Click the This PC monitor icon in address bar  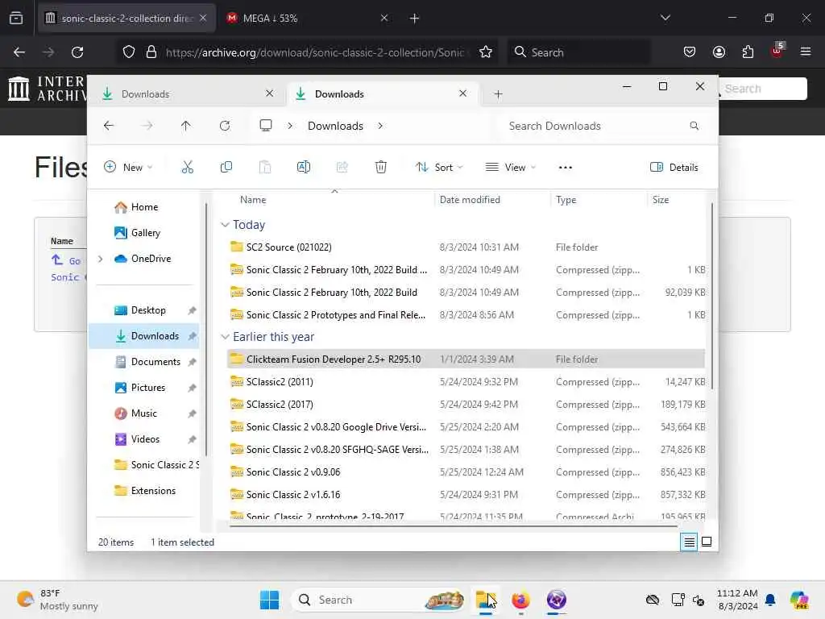(266, 125)
